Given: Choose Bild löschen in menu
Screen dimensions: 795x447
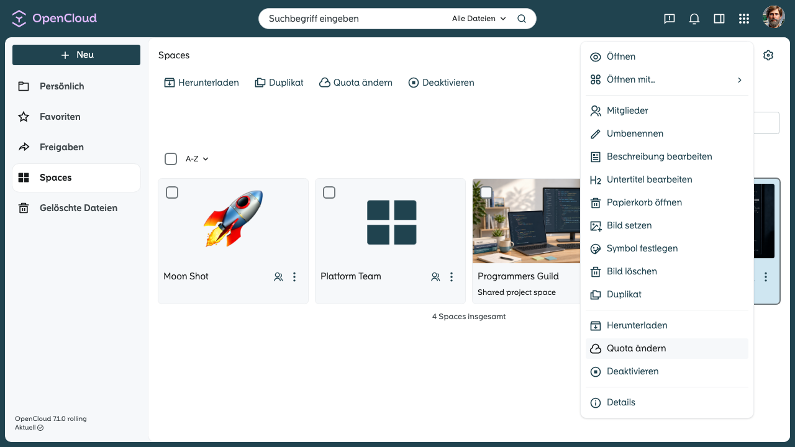Looking at the screenshot, I should click(x=667, y=271).
